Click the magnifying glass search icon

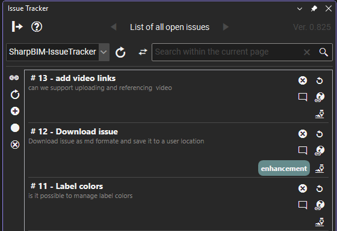point(324,52)
